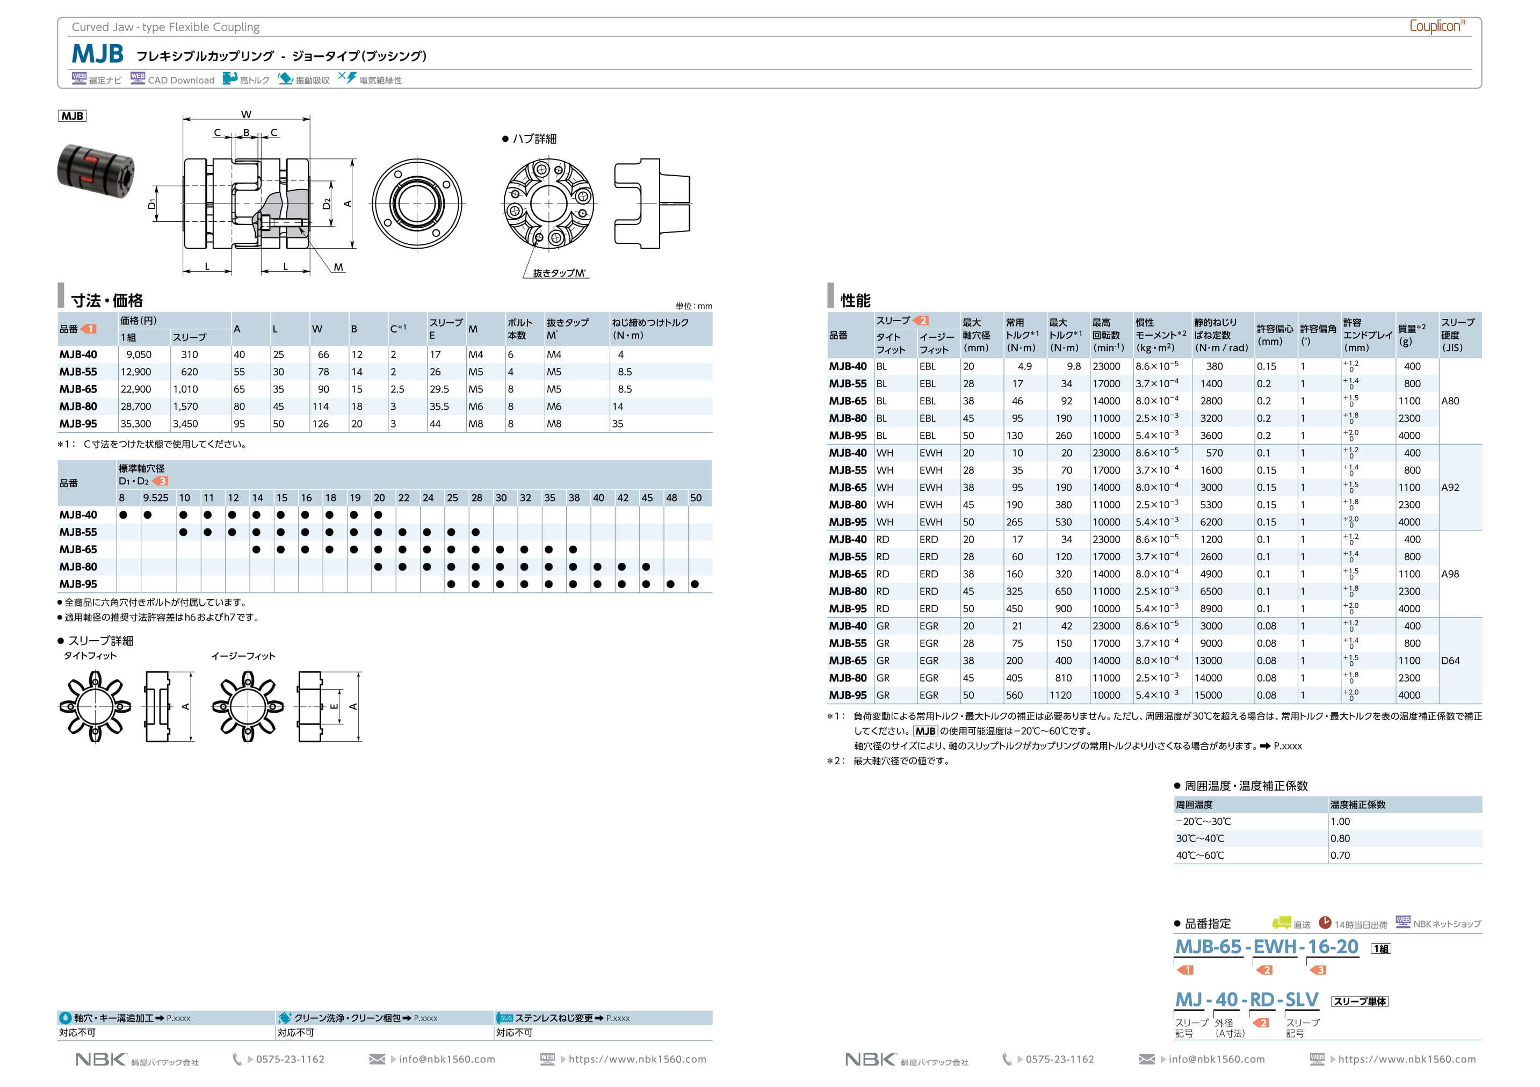Click the スリーブ単体 boxed label
The height and width of the screenshot is (1087, 1540).
pyautogui.click(x=1359, y=1001)
